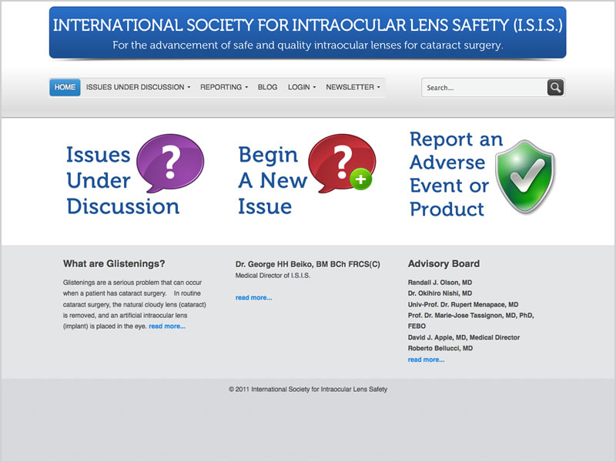Expand the ISSUES UNDER DISCUSSION dropdown
The image size is (616, 462).
136,87
